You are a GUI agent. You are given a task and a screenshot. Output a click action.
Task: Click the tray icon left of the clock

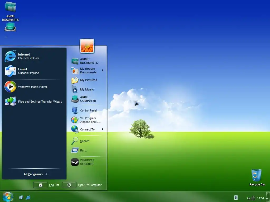[x=253, y=198]
